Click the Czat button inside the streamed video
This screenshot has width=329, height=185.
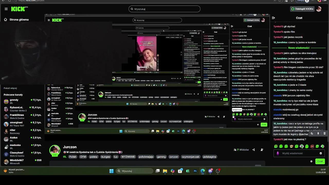264,125
